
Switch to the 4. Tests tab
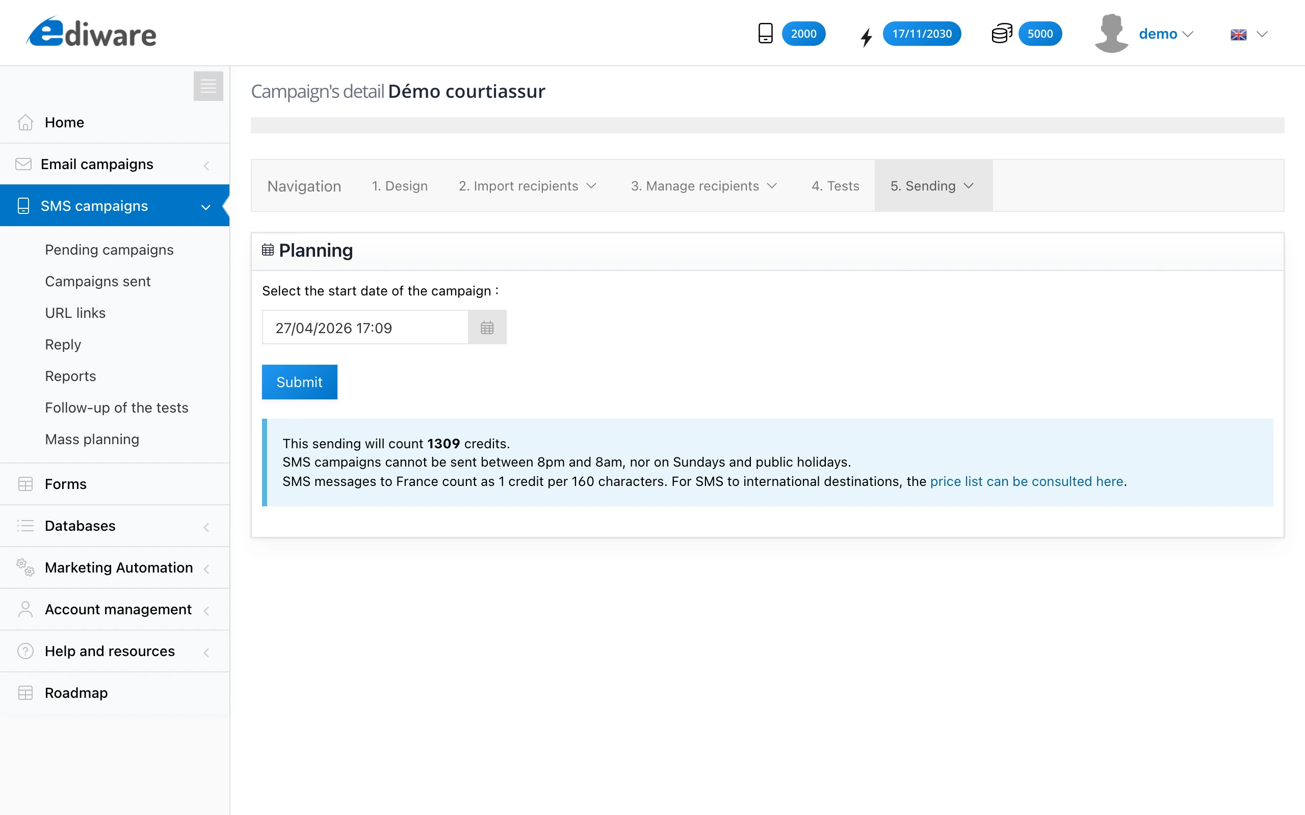835,186
